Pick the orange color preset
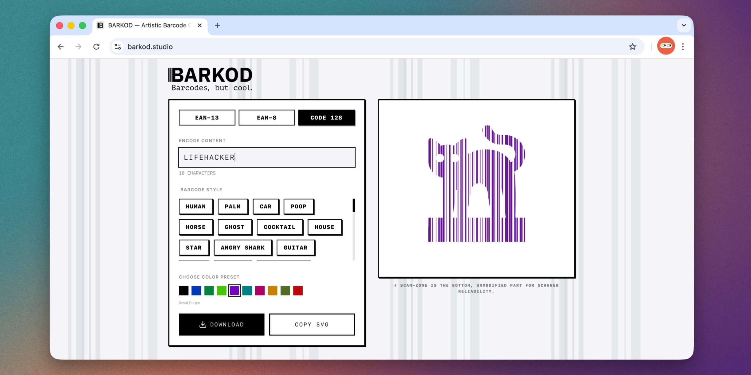Image resolution: width=751 pixels, height=375 pixels. click(273, 291)
